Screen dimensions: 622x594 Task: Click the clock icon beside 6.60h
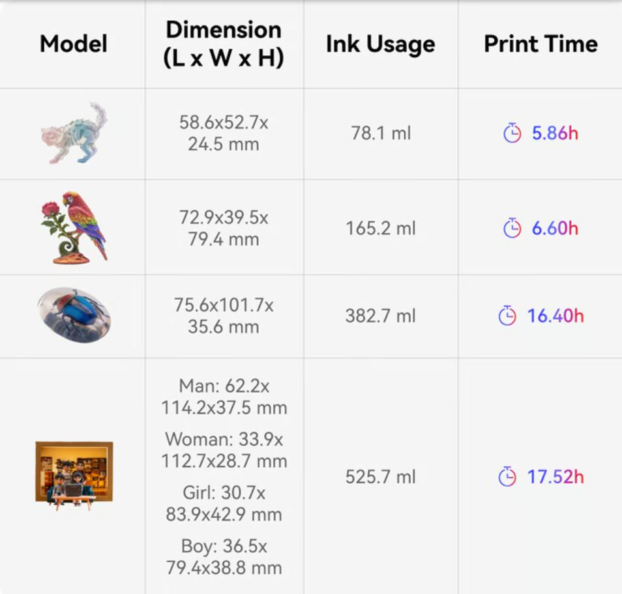512,228
